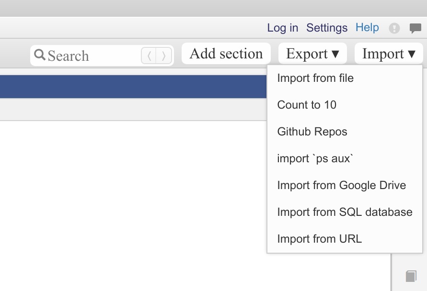Open the Log in link
427x291 pixels.
[x=282, y=28]
